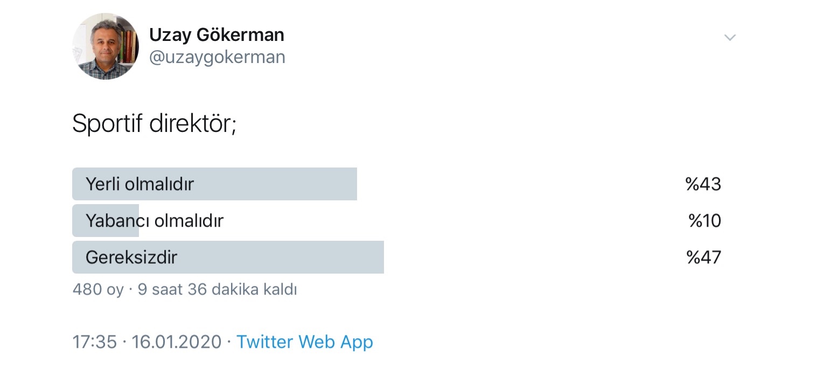
Task: Click the 16.01.2020 tweet date
Action: pos(177,342)
